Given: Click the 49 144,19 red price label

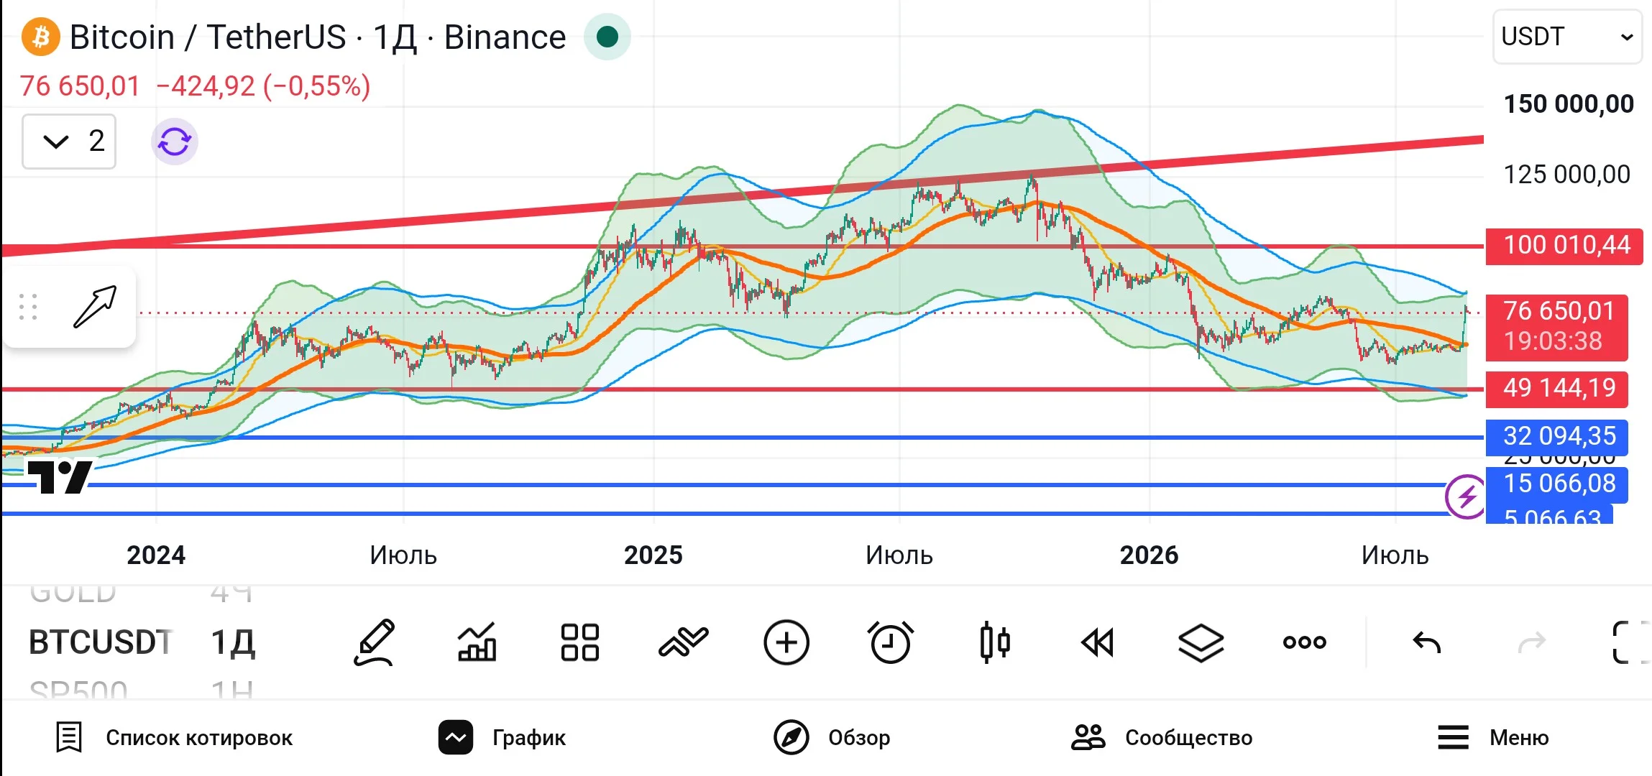Looking at the screenshot, I should coord(1557,389).
